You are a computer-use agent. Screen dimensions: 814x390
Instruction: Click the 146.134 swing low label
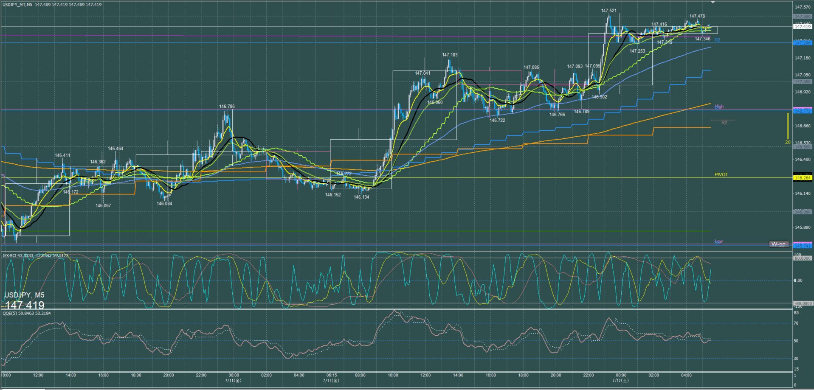pos(361,197)
